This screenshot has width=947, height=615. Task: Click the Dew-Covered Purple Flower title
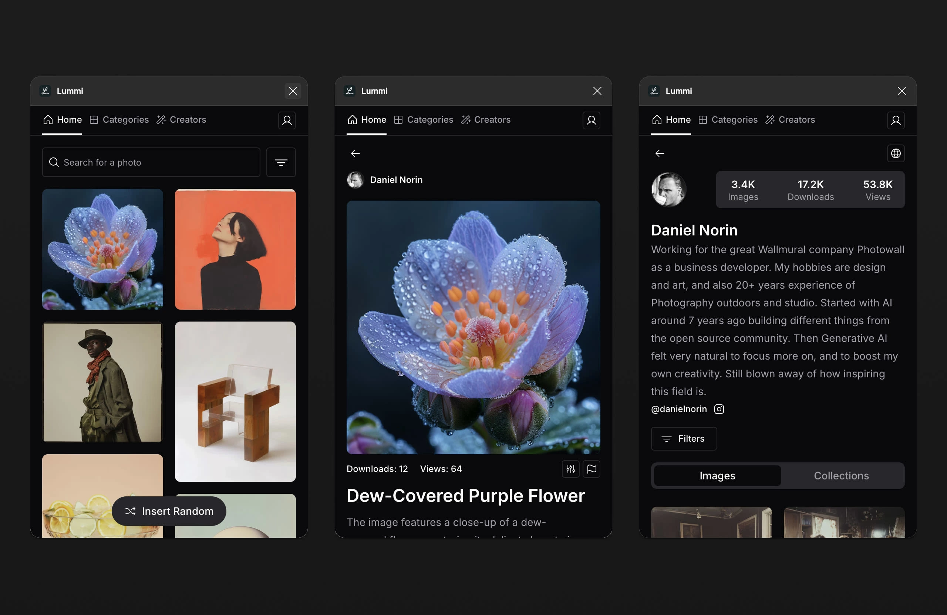[x=465, y=496]
